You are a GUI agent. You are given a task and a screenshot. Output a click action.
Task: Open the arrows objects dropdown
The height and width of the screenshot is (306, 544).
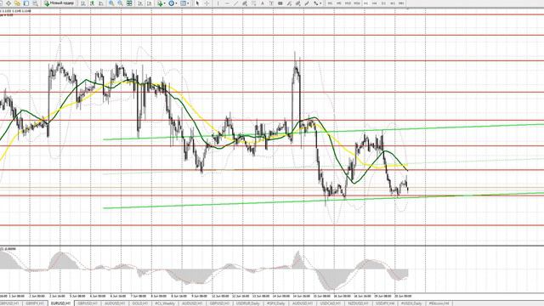pyautogui.click(x=317, y=3)
